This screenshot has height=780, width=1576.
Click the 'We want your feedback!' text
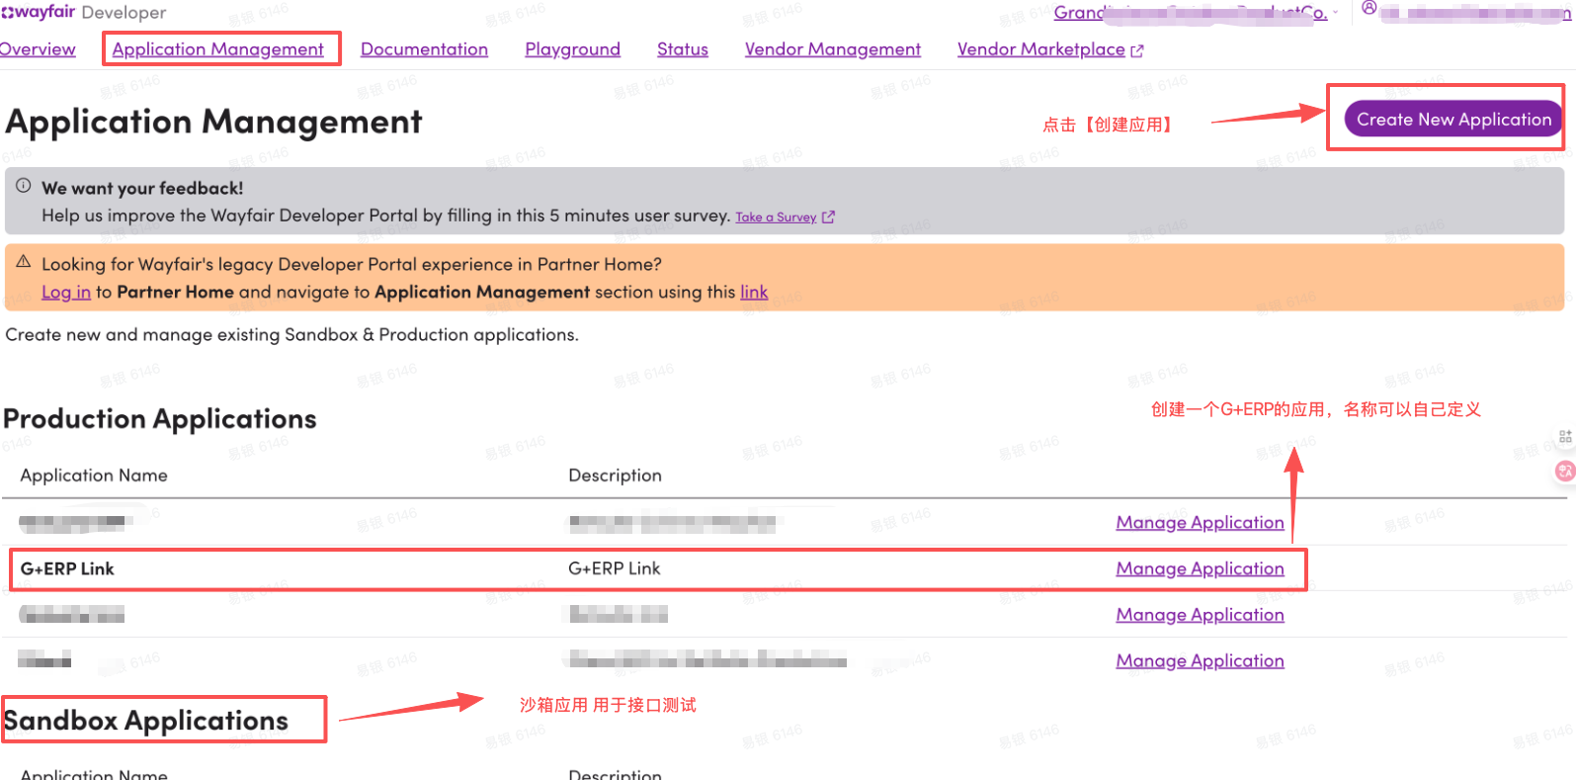tap(142, 188)
